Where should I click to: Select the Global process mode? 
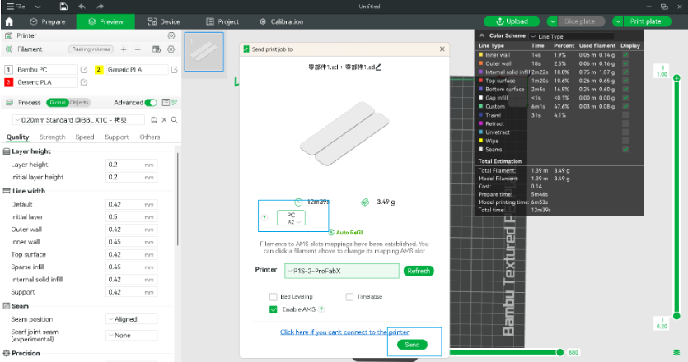coord(57,103)
